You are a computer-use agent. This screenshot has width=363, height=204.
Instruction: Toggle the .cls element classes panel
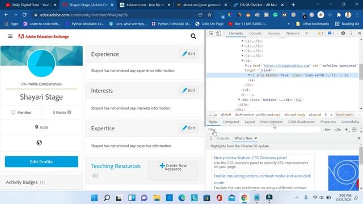coord(337,130)
